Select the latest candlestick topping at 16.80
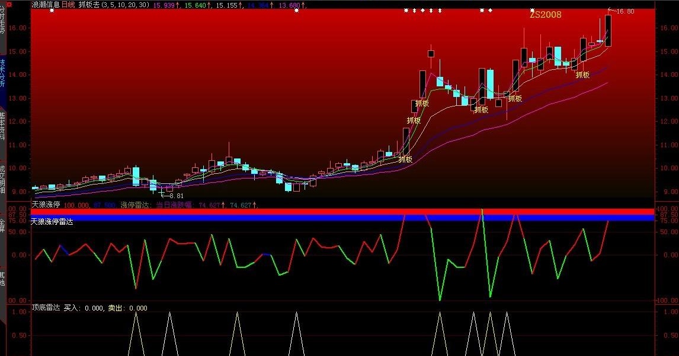The width and height of the screenshot is (679, 356). 608,31
